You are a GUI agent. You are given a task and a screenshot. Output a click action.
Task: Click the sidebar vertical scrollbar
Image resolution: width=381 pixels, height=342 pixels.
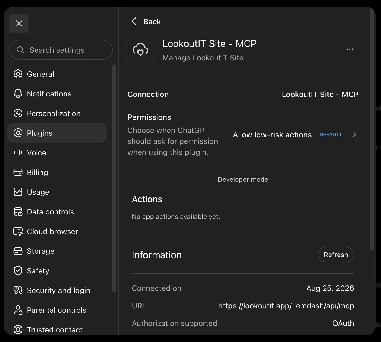[114, 178]
